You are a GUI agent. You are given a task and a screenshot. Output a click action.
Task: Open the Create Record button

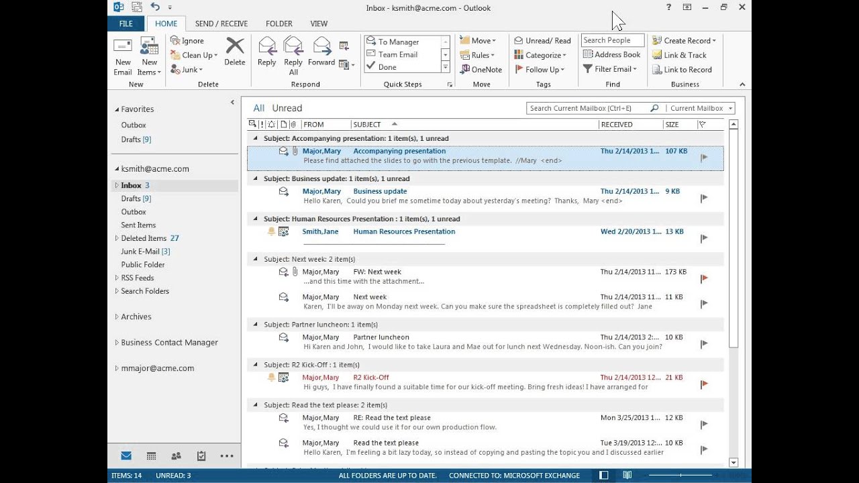point(684,41)
